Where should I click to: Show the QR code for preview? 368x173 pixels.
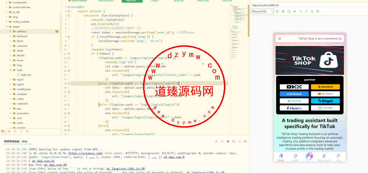point(318,11)
